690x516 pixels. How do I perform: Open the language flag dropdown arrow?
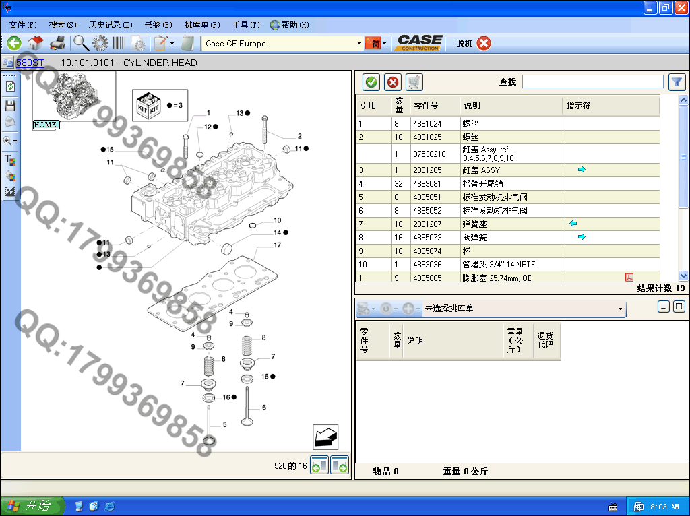384,44
